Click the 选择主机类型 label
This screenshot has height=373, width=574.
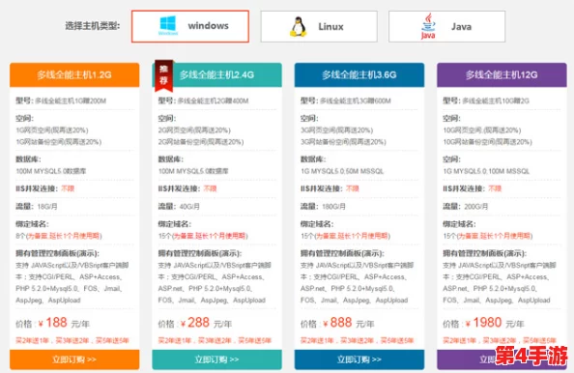click(x=92, y=26)
